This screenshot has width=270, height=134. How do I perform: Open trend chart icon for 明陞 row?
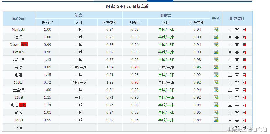click(216, 75)
